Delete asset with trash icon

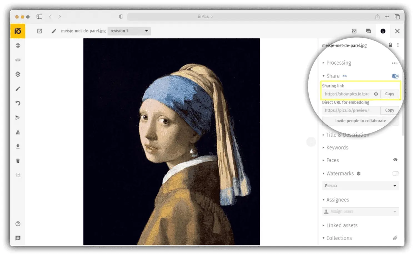point(18,161)
